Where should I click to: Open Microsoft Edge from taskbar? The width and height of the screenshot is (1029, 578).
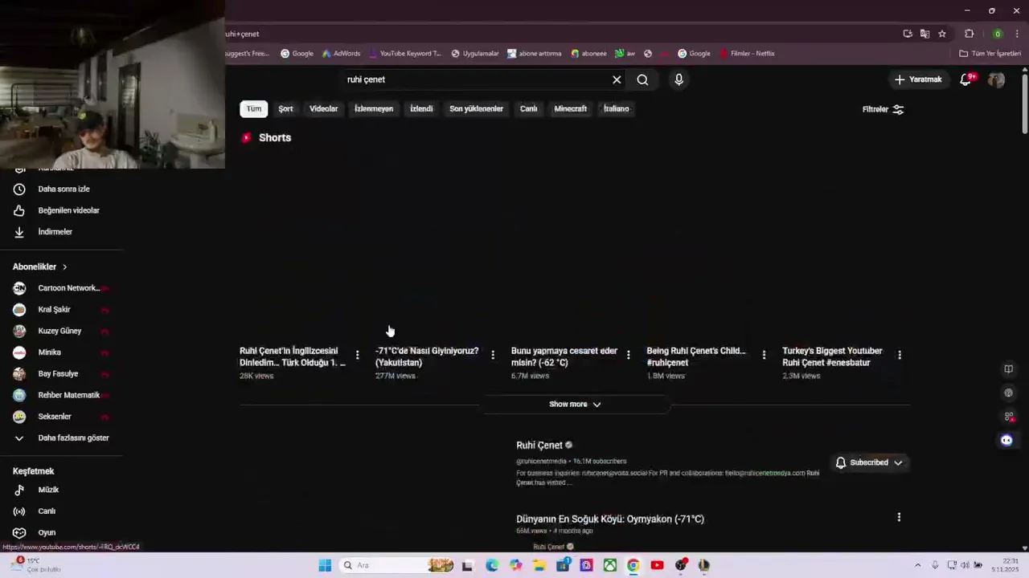point(492,565)
